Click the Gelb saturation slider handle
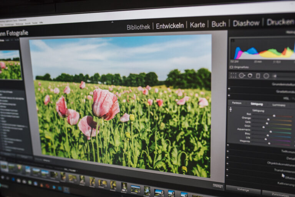295x197 pixels. click(267, 123)
